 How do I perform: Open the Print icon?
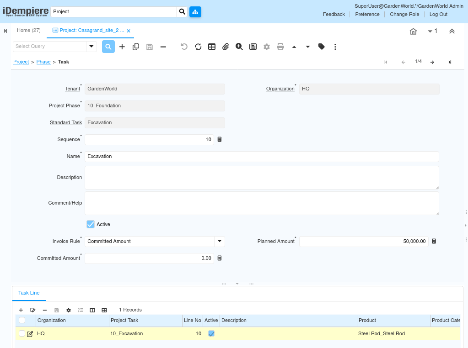pos(280,47)
